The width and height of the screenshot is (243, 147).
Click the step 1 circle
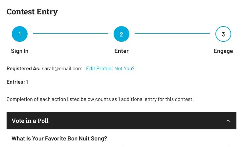[20, 34]
